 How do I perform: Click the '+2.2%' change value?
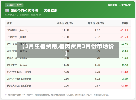pyautogui.click(x=124, y=86)
